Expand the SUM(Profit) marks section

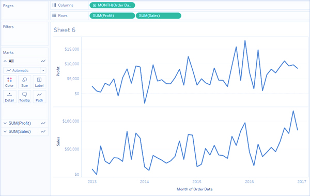pyautogui.click(x=5, y=123)
